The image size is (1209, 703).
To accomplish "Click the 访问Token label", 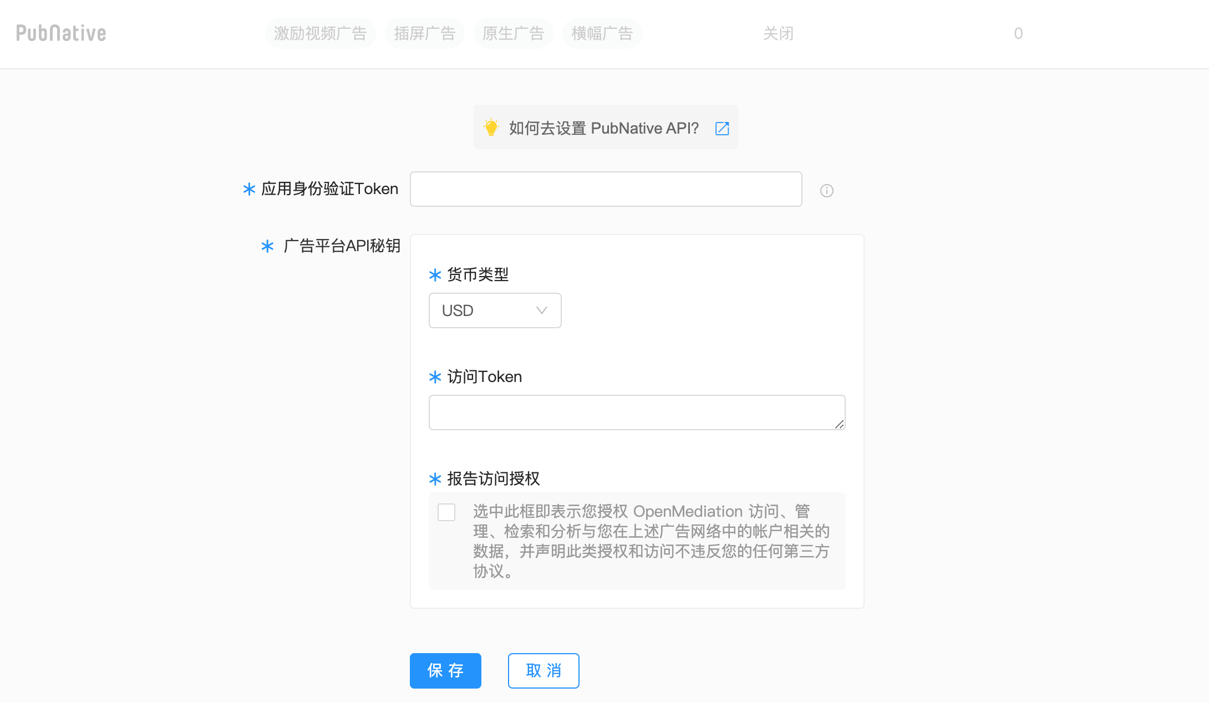I will tap(485, 377).
